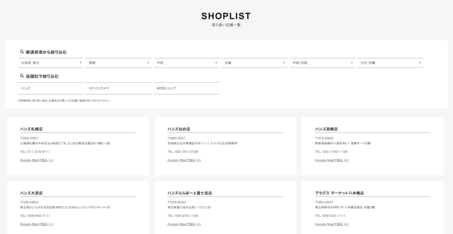Screen dimensions: 453x234
Task: Click phone number TEL:050-1743-1109
Action: [x=331, y=152]
